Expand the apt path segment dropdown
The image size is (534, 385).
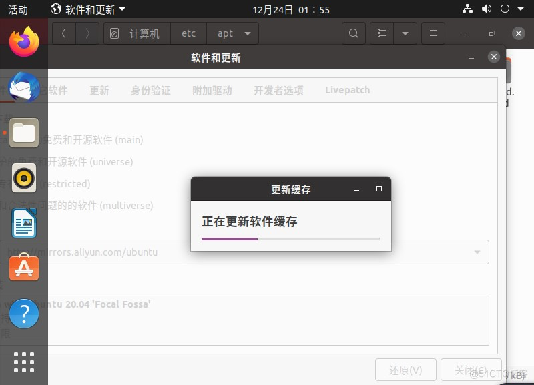tap(248, 33)
